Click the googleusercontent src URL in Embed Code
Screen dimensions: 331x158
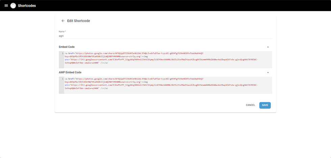pos(162,60)
